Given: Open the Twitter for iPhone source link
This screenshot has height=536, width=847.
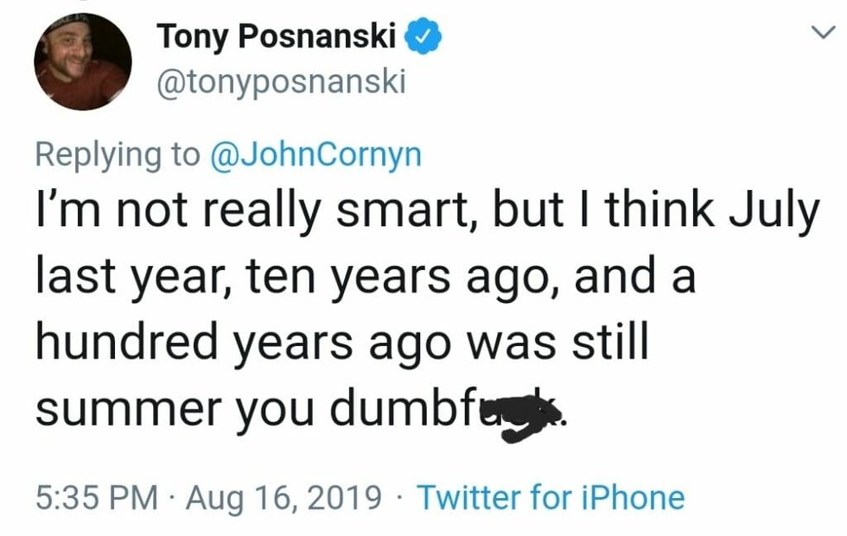Looking at the screenshot, I should tap(551, 497).
